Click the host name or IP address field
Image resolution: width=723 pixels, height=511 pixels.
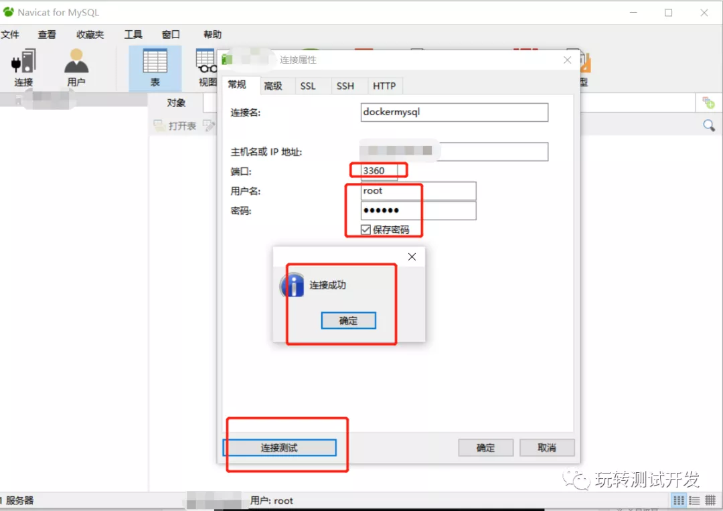[454, 151]
